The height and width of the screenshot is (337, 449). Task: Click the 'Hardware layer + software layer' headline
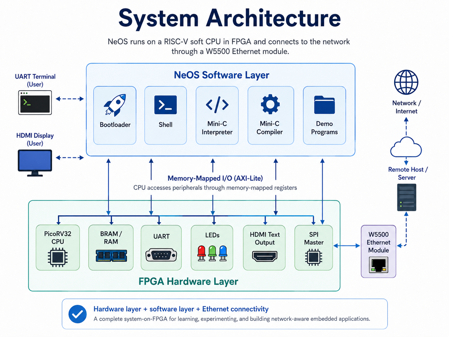click(x=181, y=309)
